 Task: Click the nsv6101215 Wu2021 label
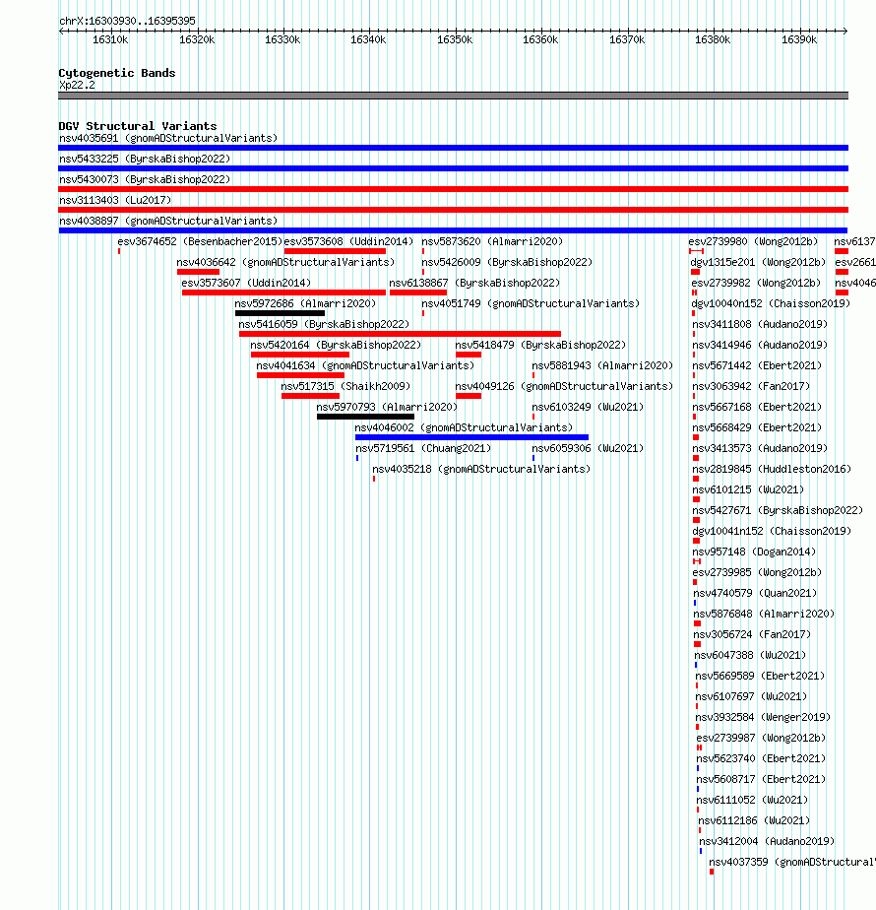[x=748, y=489]
